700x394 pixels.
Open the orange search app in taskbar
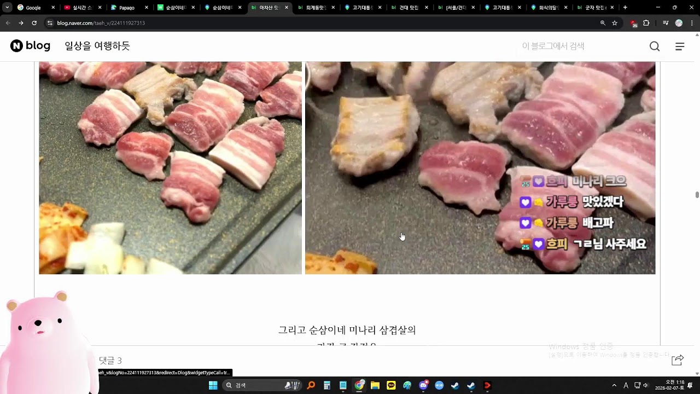311,385
